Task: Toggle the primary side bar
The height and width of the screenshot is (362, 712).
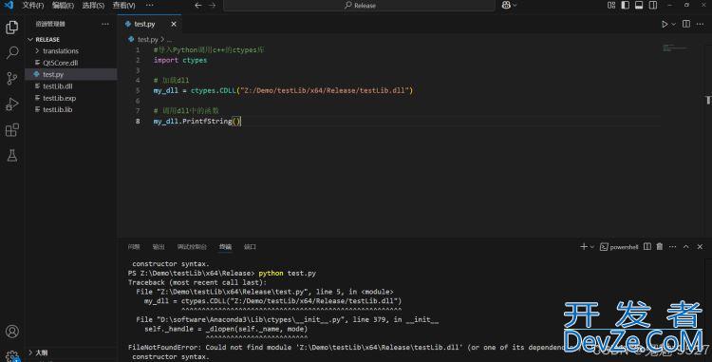Action: [x=626, y=6]
